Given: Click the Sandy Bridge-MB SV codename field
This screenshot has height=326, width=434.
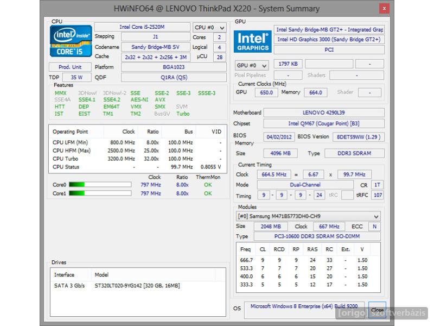Looking at the screenshot, I should [x=156, y=47].
